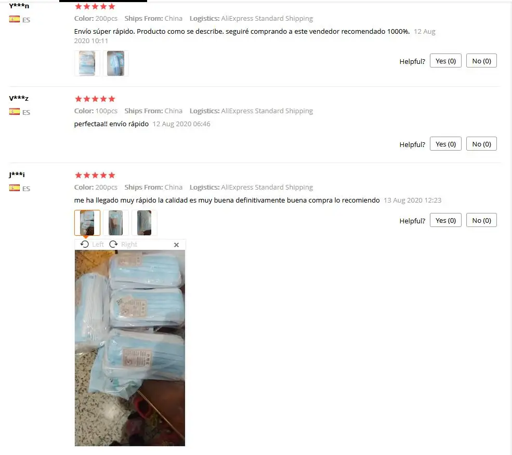The width and height of the screenshot is (512, 455).
Task: Select first thumbnail in J***i's review
Action: pos(87,223)
